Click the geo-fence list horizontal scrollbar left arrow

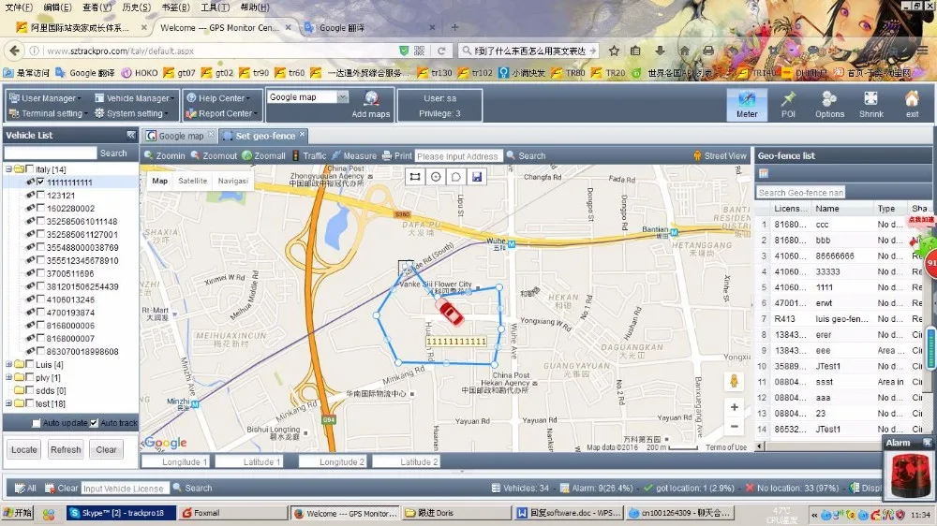click(x=759, y=446)
